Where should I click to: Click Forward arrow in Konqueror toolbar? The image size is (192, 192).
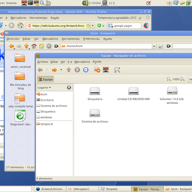coord(19,46)
